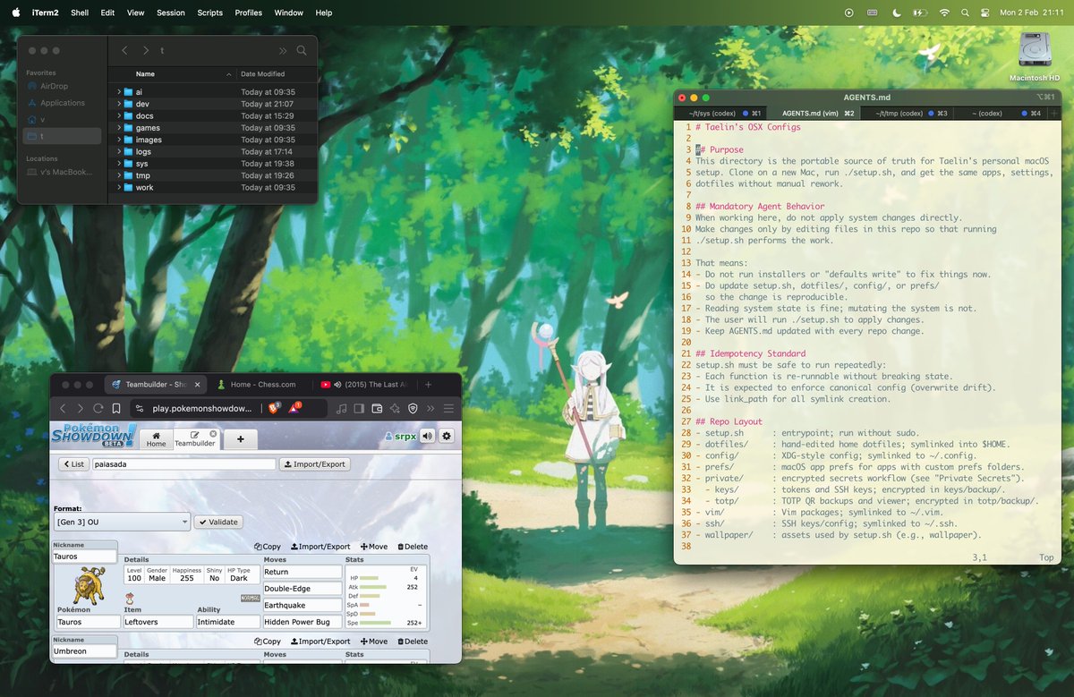Click Move for the Tauros set
The width and height of the screenshot is (1074, 697).
(x=374, y=547)
